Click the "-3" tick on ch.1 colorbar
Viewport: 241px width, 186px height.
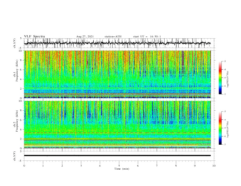click(x=224, y=61)
